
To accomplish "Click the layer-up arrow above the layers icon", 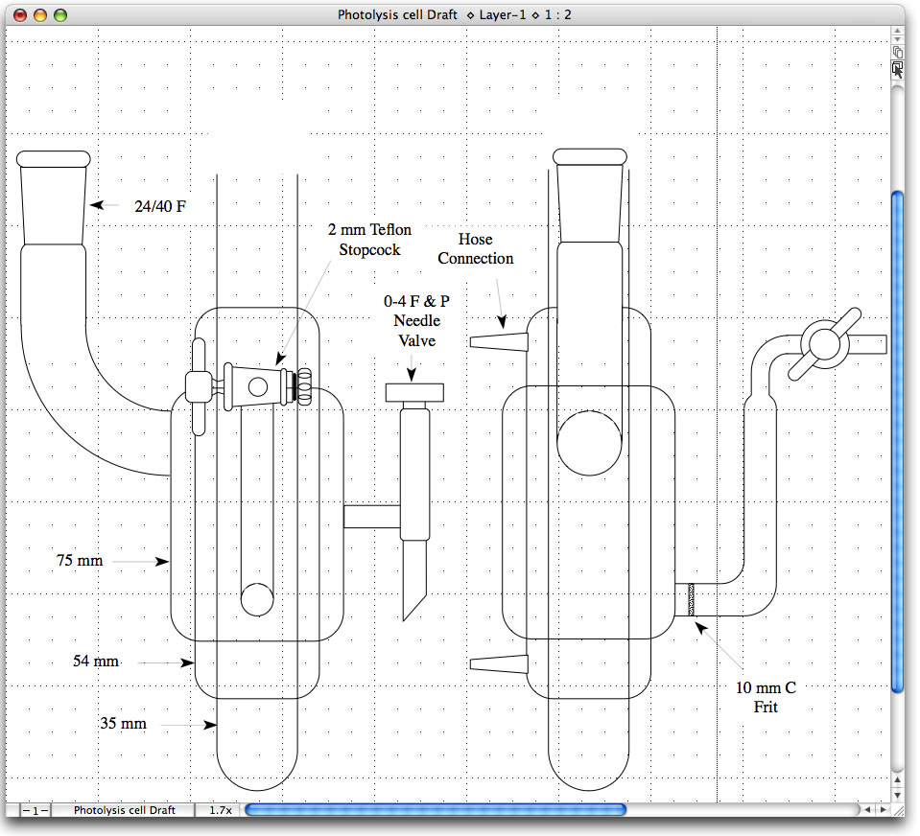I will 897,30.
